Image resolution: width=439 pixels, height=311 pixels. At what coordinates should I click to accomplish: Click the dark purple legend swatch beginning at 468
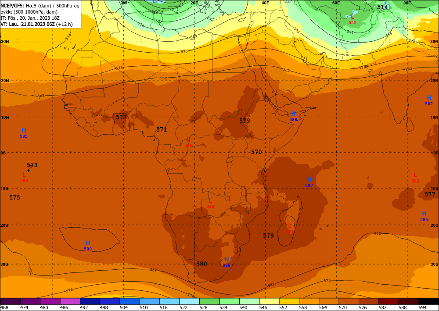point(11,301)
